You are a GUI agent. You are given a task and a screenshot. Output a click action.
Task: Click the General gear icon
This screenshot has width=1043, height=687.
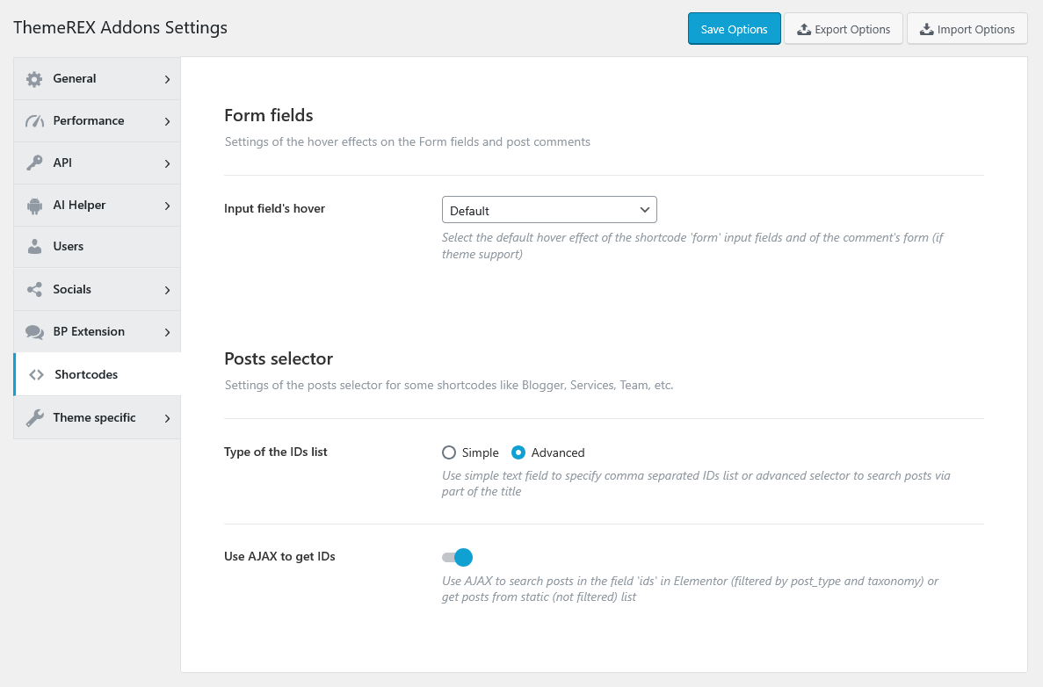pos(34,79)
